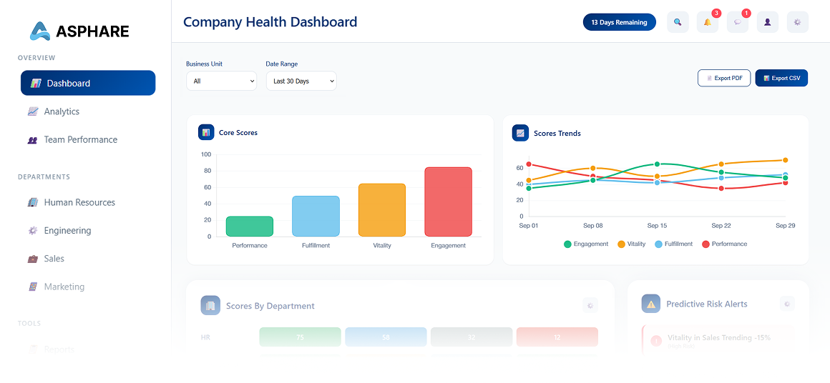Toggle Vitality series in chart legend
The height and width of the screenshot is (383, 830).
pyautogui.click(x=631, y=244)
